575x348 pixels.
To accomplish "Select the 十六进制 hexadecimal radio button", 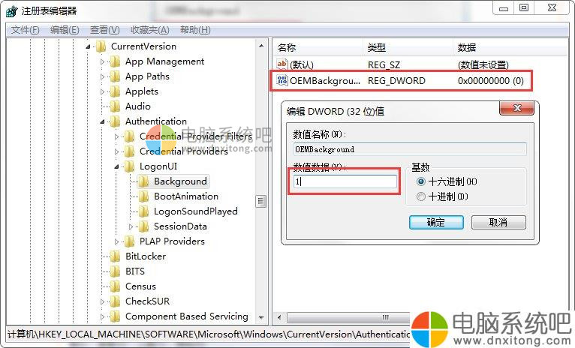I will (421, 181).
